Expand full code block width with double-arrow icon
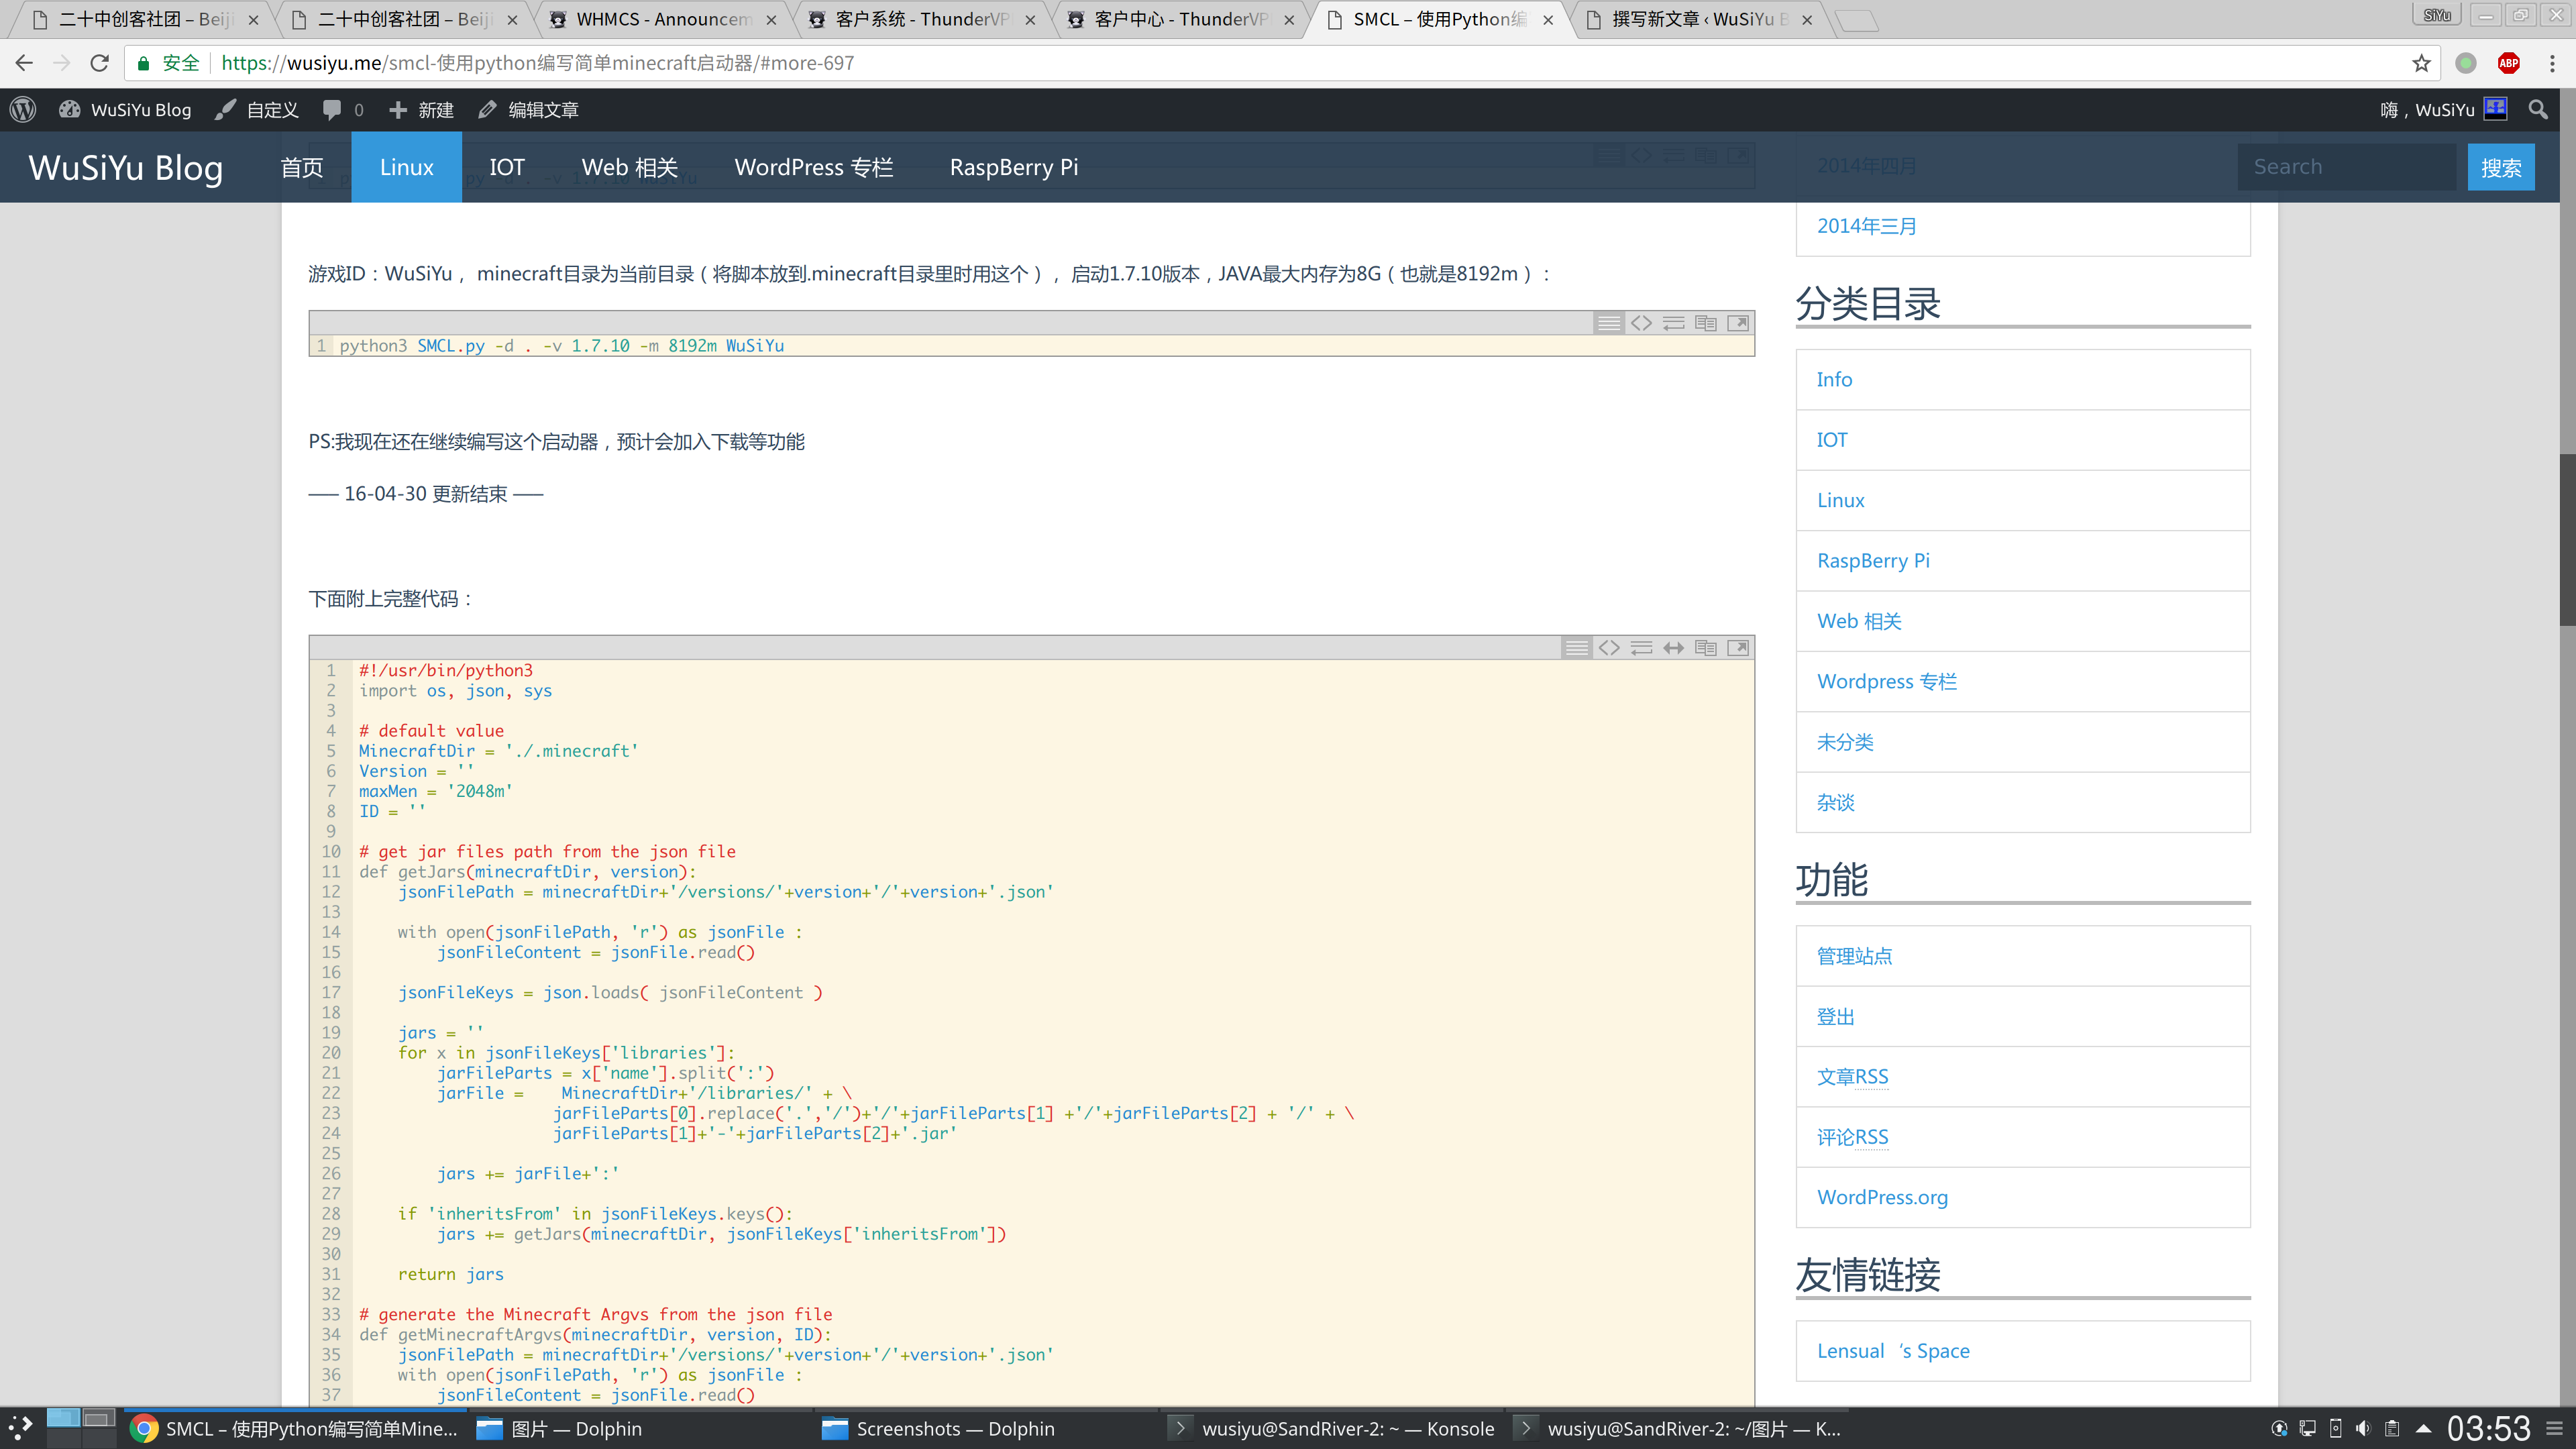This screenshot has height=1449, width=2576. click(1674, 648)
